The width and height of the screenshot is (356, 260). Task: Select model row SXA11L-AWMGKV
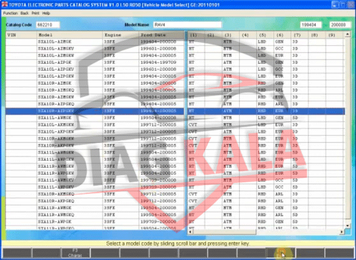pos(175,180)
